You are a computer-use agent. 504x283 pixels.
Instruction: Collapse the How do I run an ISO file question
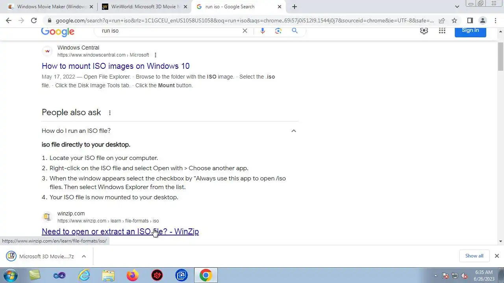(294, 131)
